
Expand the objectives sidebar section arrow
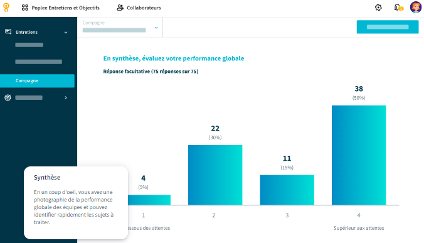(66, 98)
